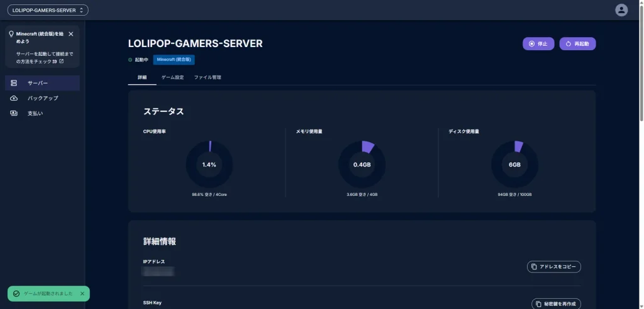
Task: Open the user account avatar menu
Action: coord(621,10)
